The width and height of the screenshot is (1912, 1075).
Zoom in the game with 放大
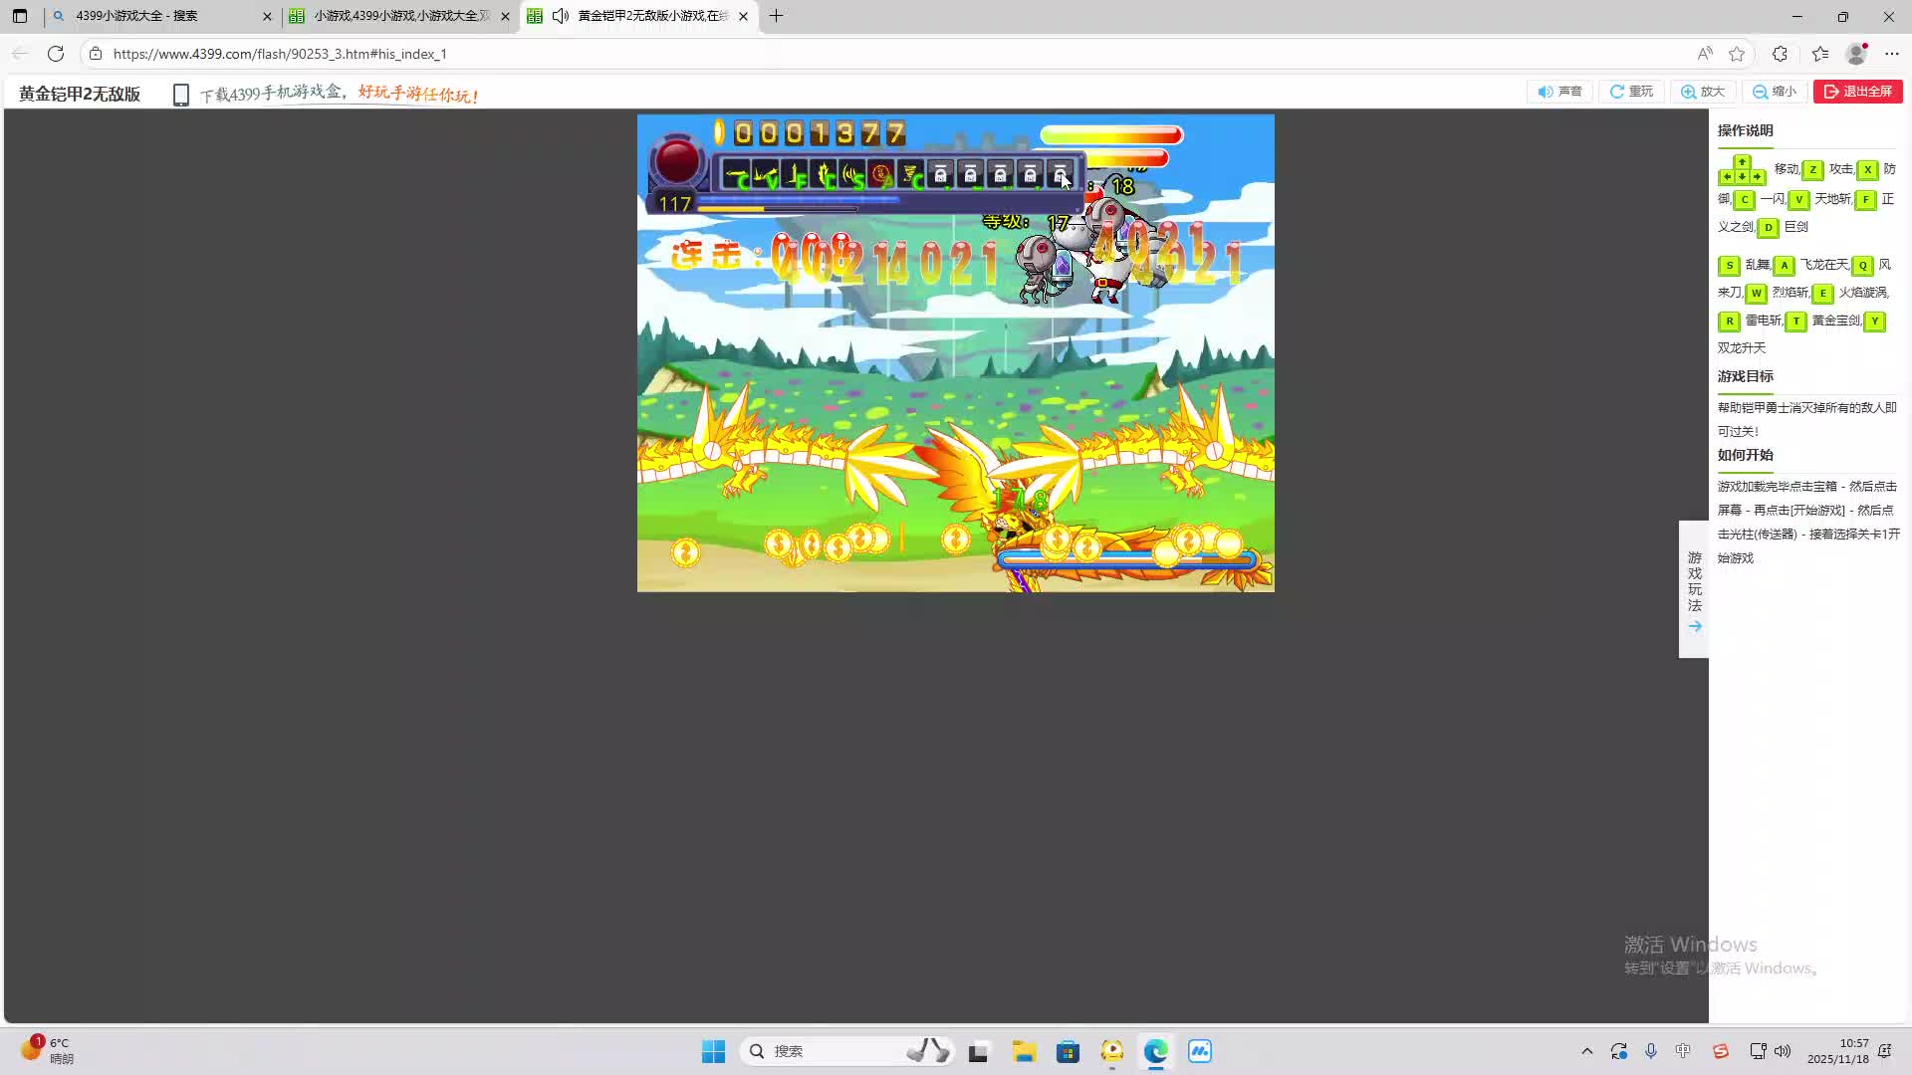click(1703, 92)
